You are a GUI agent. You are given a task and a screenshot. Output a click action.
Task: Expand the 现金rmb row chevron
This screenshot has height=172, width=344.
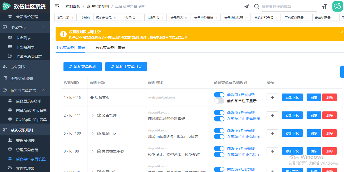(93, 133)
